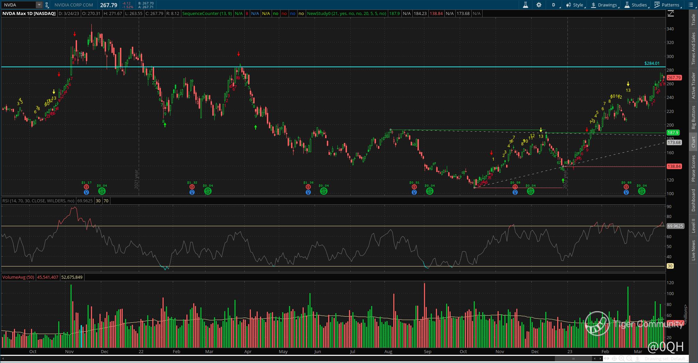Open the Active Trader side tab
The width and height of the screenshot is (698, 363).
[693, 86]
